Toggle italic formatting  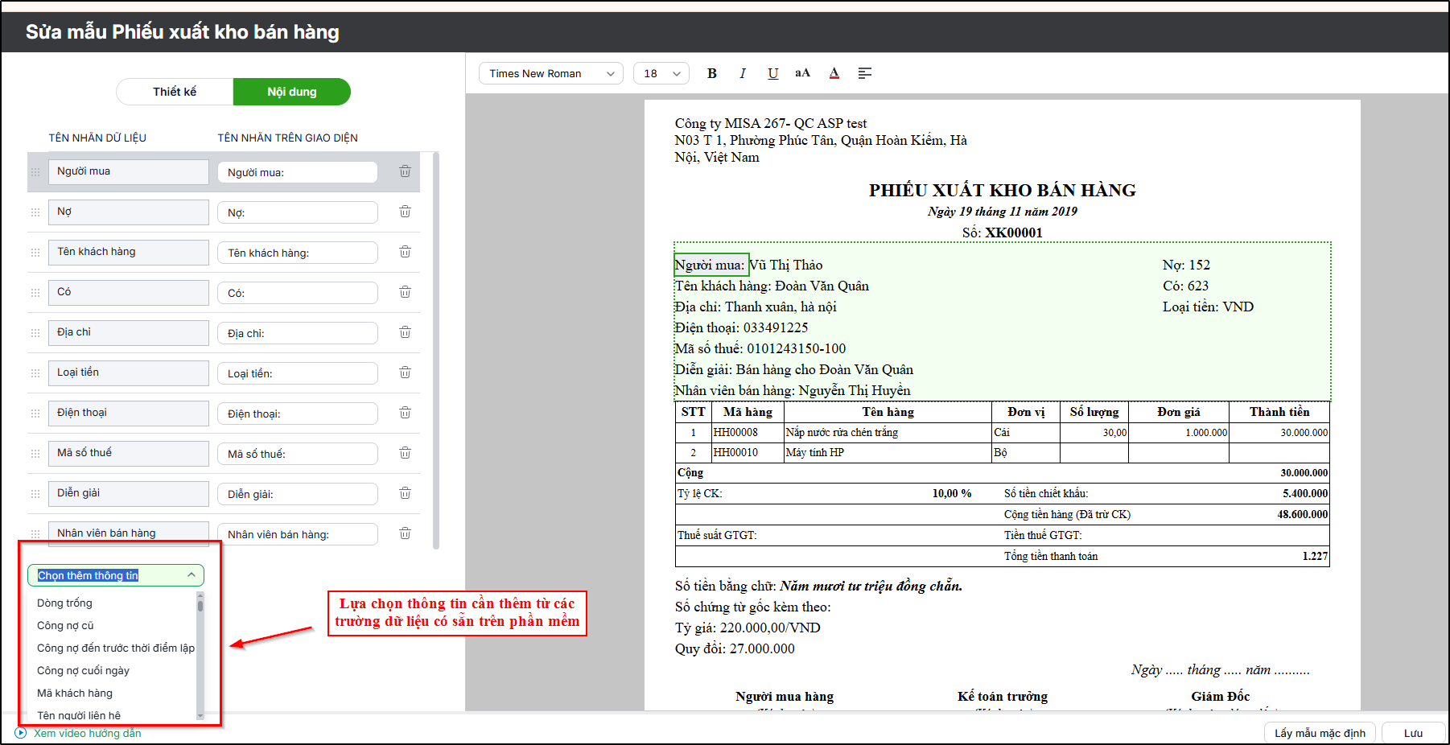742,73
